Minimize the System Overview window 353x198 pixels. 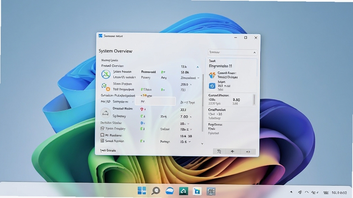pos(236,37)
